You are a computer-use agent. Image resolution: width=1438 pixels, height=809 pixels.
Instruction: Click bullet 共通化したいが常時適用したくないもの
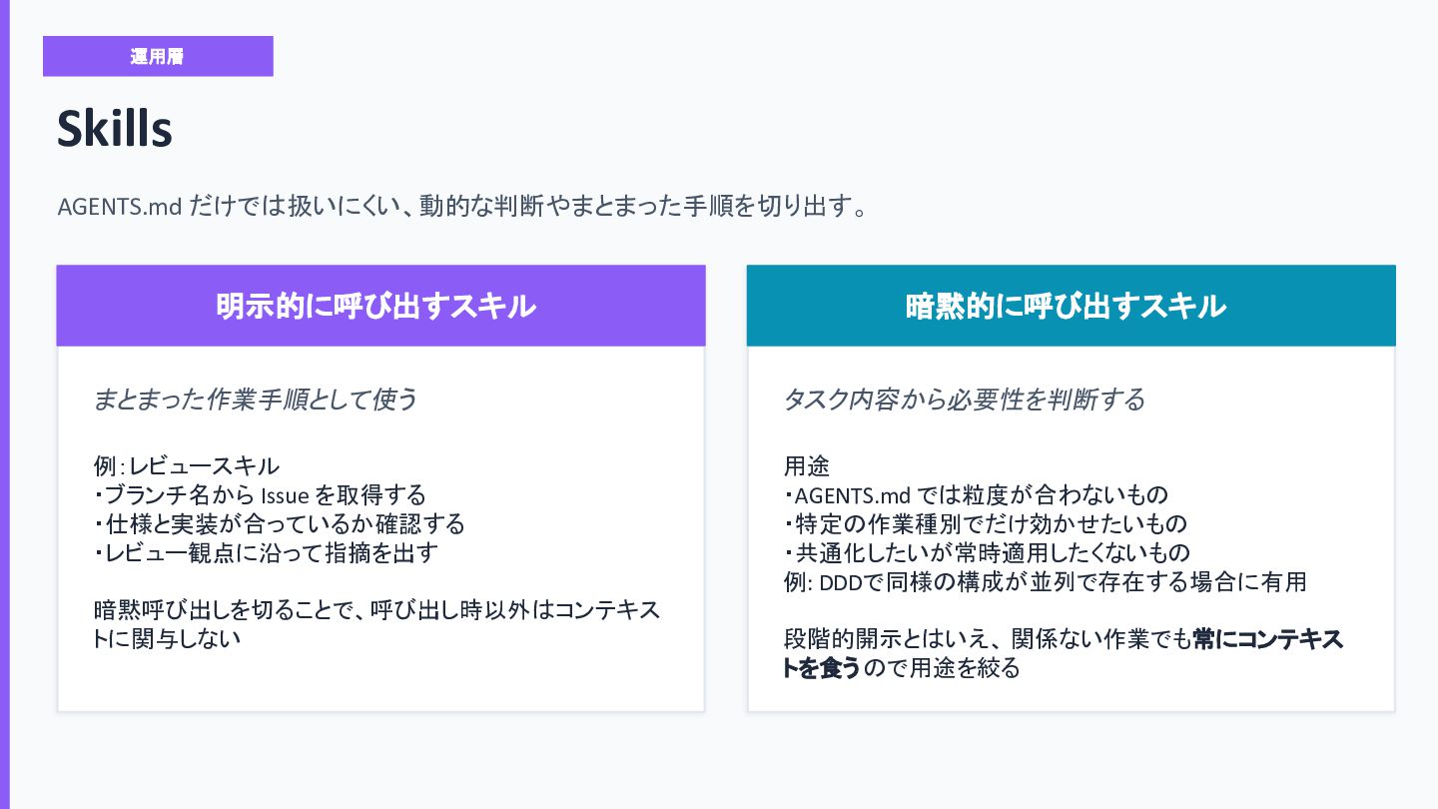pyautogui.click(x=988, y=552)
